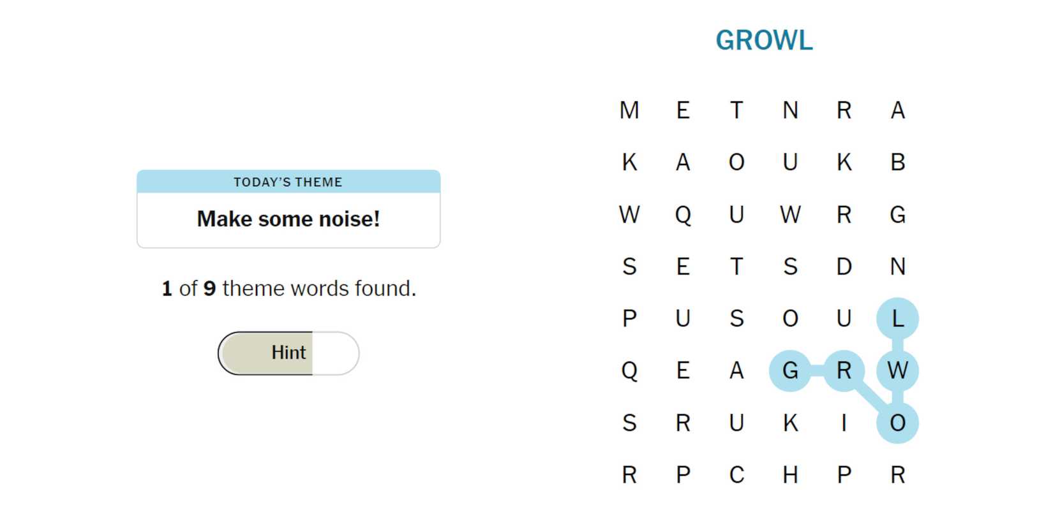This screenshot has width=1053, height=526.
Task: Click the letter D in the grid
Action: 844,267
